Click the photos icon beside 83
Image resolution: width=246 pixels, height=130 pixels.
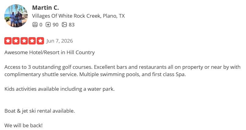(64, 25)
